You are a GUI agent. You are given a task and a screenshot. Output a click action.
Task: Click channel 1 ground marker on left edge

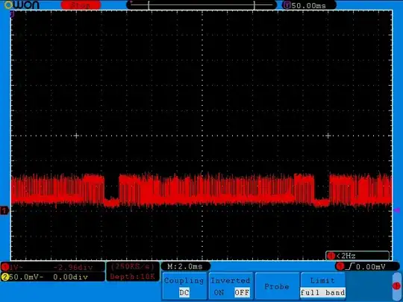point(4,210)
